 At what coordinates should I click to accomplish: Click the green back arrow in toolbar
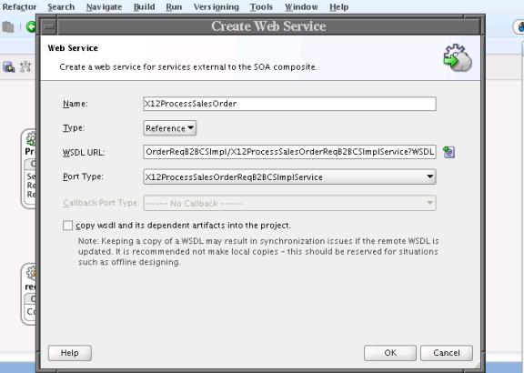[31, 26]
